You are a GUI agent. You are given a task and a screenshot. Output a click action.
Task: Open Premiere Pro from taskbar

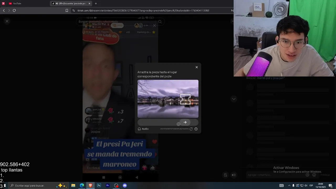click(108, 186)
